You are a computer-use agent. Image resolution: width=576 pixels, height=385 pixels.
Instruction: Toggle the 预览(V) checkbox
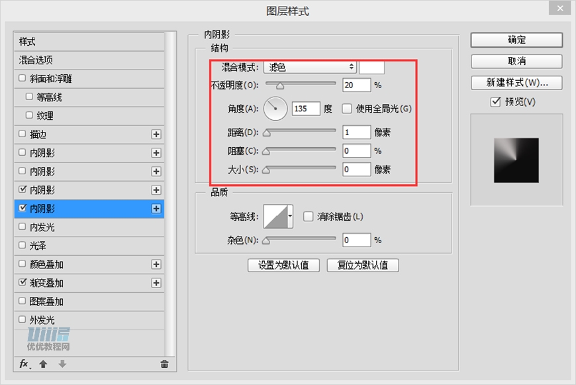[495, 101]
